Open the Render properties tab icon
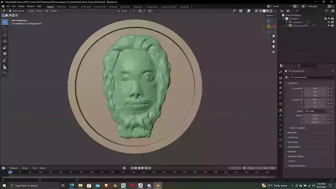Screen dimensions: 336x189 [x=280, y=78]
